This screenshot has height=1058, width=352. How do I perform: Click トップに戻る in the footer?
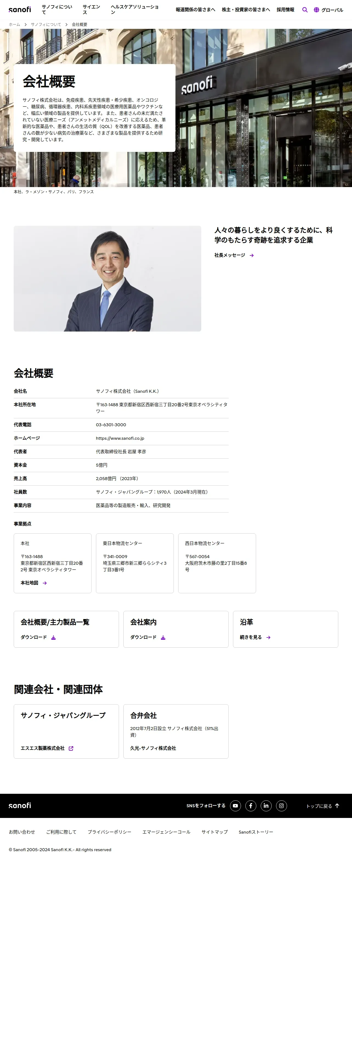click(319, 806)
